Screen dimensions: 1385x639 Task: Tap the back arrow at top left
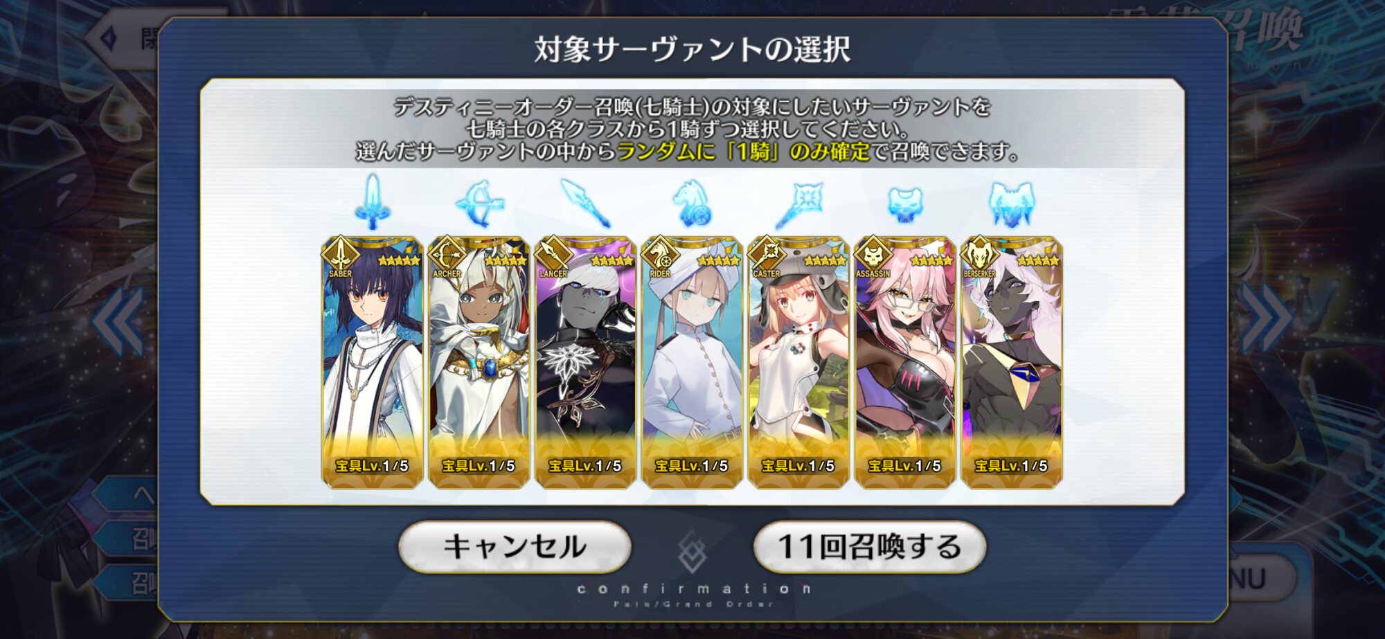coord(109,38)
